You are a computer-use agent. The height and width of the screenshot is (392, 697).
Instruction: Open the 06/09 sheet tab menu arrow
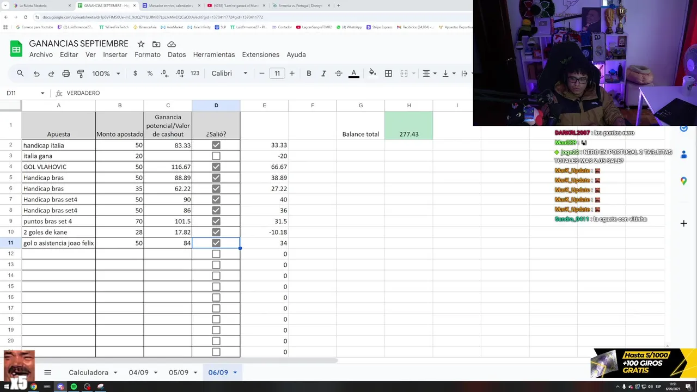coord(235,372)
